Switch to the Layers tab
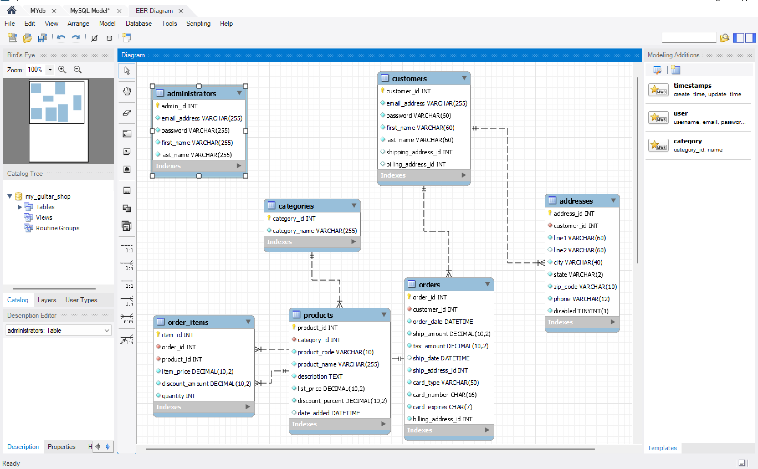This screenshot has height=469, width=758. [47, 300]
